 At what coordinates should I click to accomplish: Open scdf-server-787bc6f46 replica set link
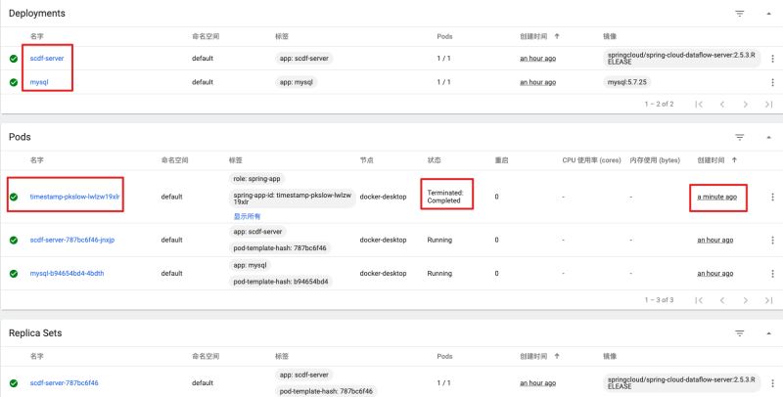65,382
